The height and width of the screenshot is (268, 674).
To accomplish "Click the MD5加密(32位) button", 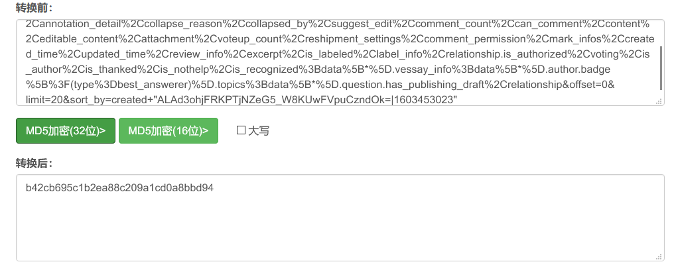I will (x=66, y=131).
